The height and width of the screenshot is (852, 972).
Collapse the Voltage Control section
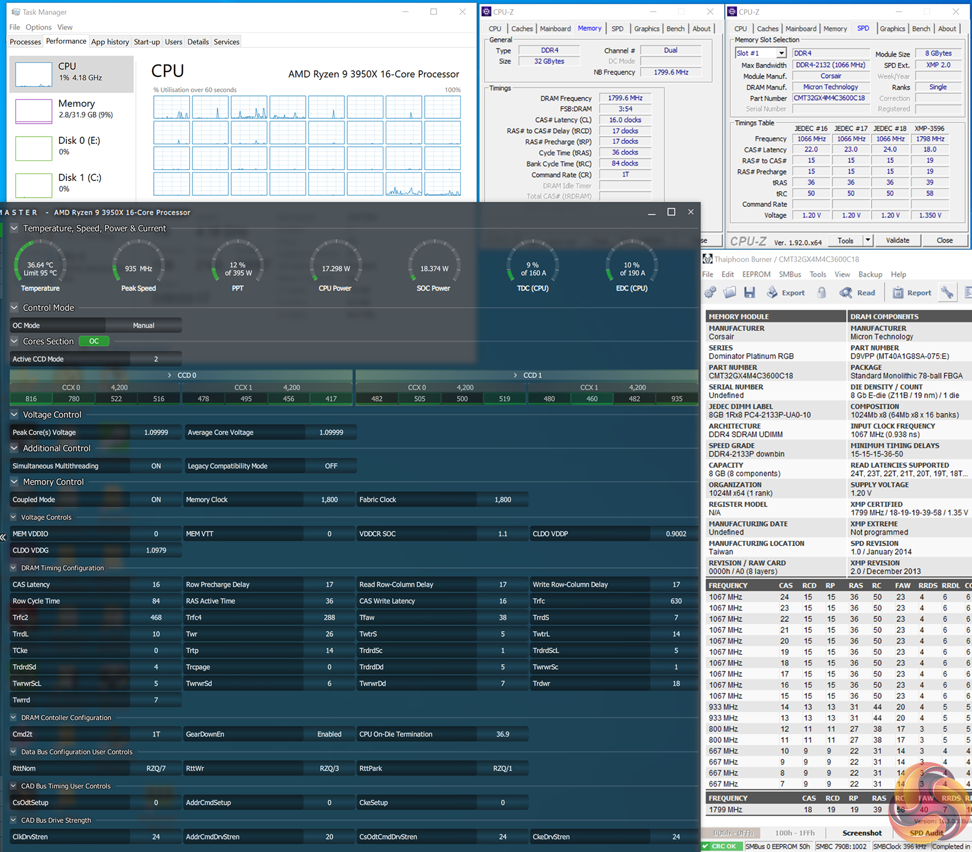pyautogui.click(x=14, y=415)
